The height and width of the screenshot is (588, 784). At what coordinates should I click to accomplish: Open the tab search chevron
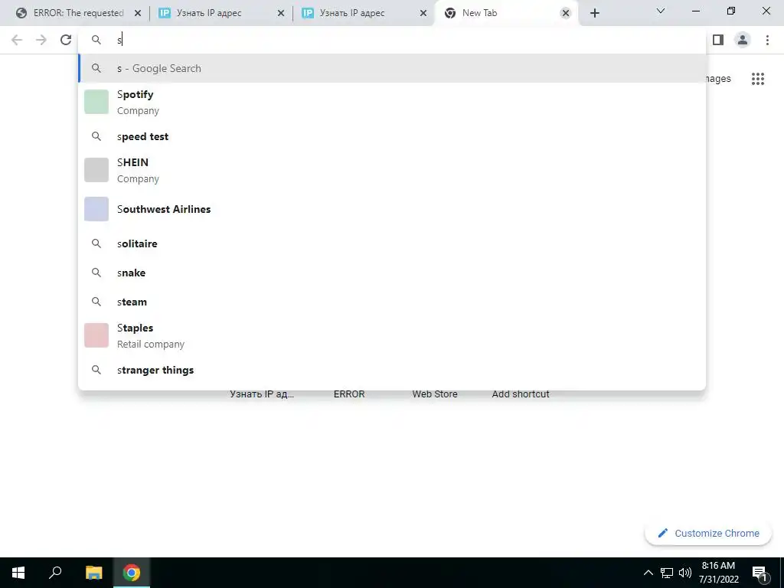tap(661, 11)
